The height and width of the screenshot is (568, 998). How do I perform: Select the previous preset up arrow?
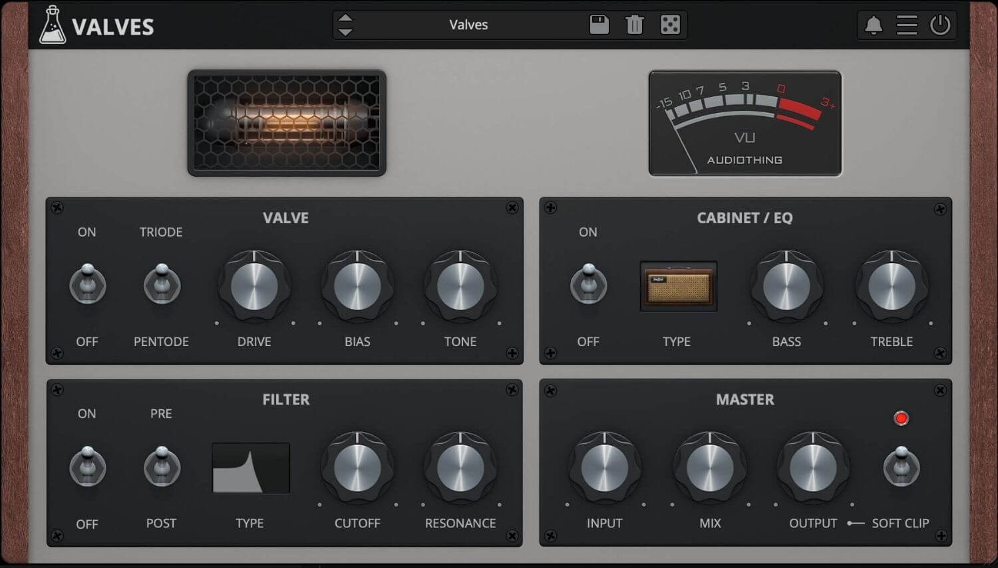(345, 18)
